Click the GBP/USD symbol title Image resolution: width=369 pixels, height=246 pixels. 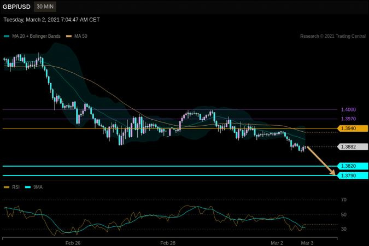(x=16, y=7)
